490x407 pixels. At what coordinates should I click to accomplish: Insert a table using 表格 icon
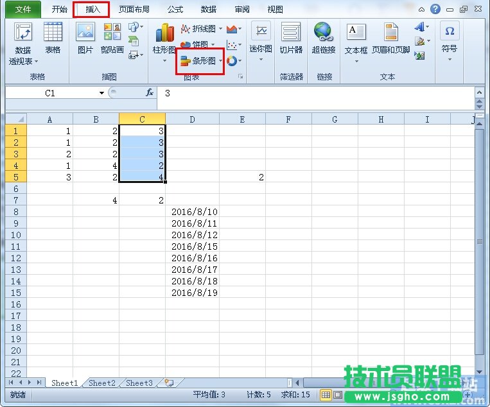pyautogui.click(x=53, y=37)
